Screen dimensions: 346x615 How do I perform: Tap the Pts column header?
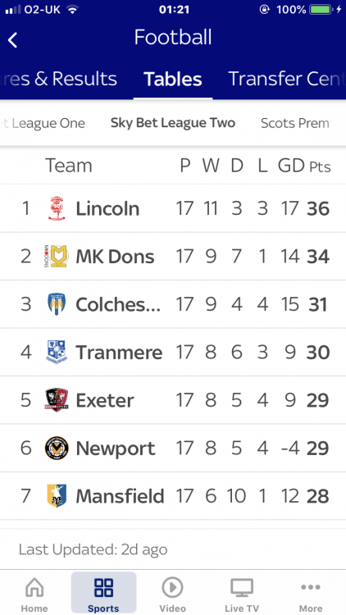(x=320, y=167)
